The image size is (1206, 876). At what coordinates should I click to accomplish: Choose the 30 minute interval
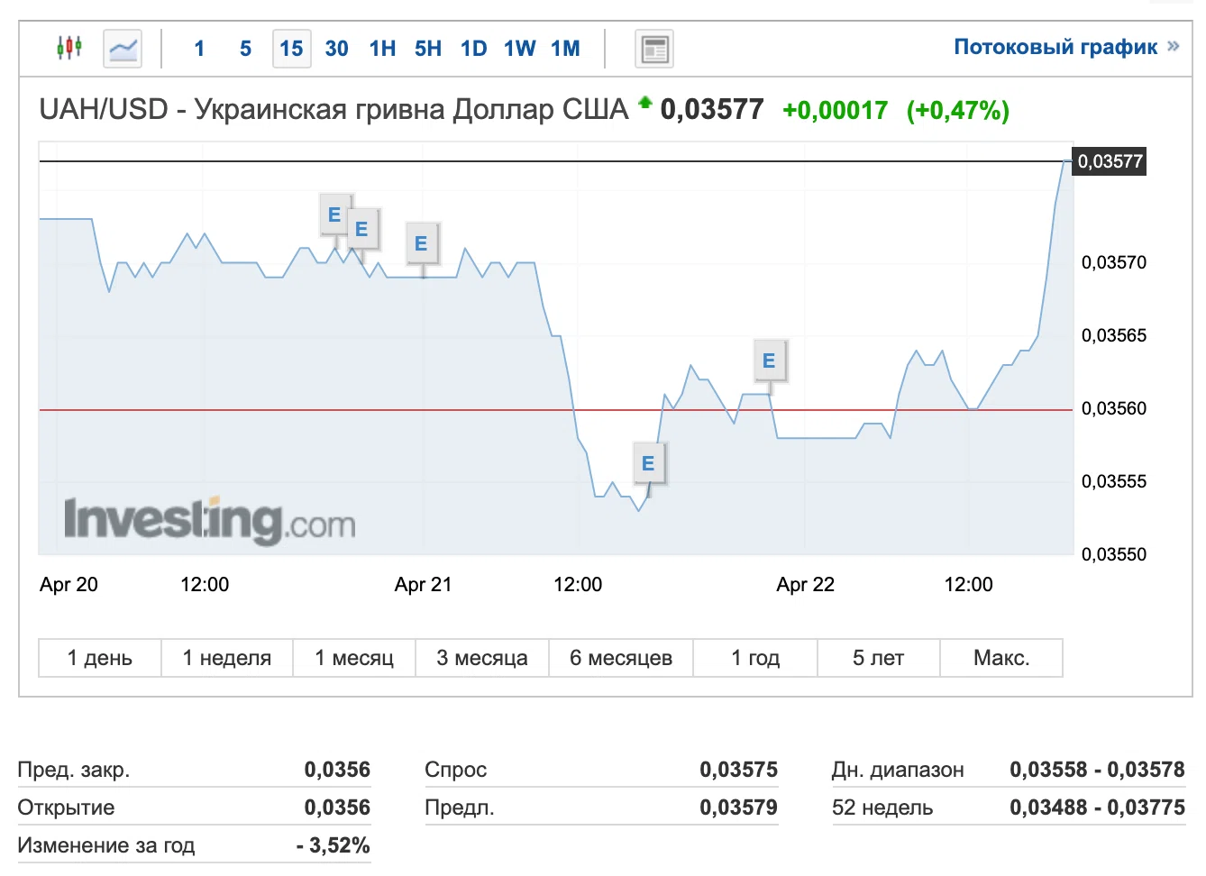click(x=336, y=49)
